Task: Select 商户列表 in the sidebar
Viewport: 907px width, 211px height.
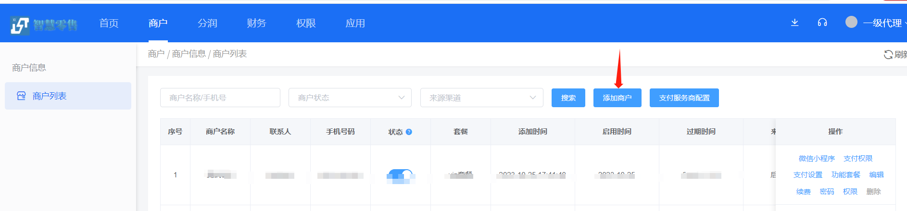Action: coord(68,96)
